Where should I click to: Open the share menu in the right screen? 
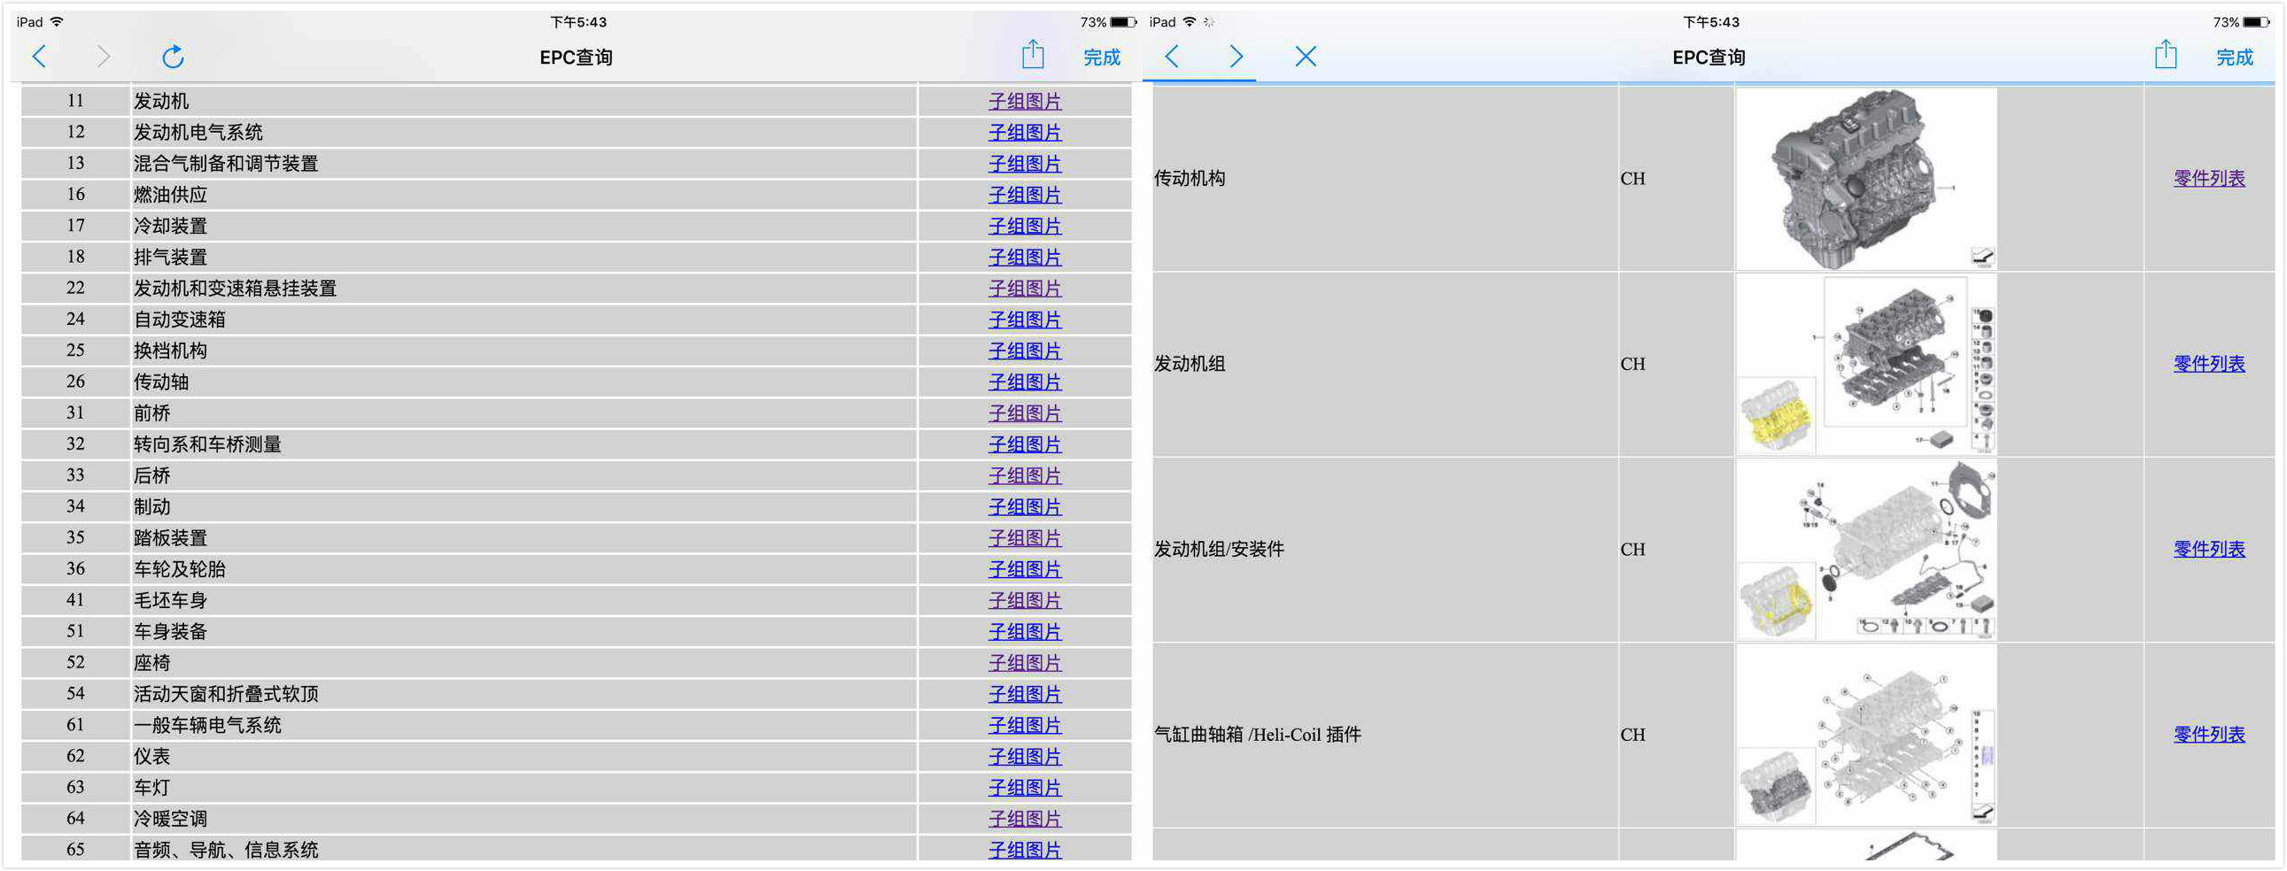pos(2165,55)
